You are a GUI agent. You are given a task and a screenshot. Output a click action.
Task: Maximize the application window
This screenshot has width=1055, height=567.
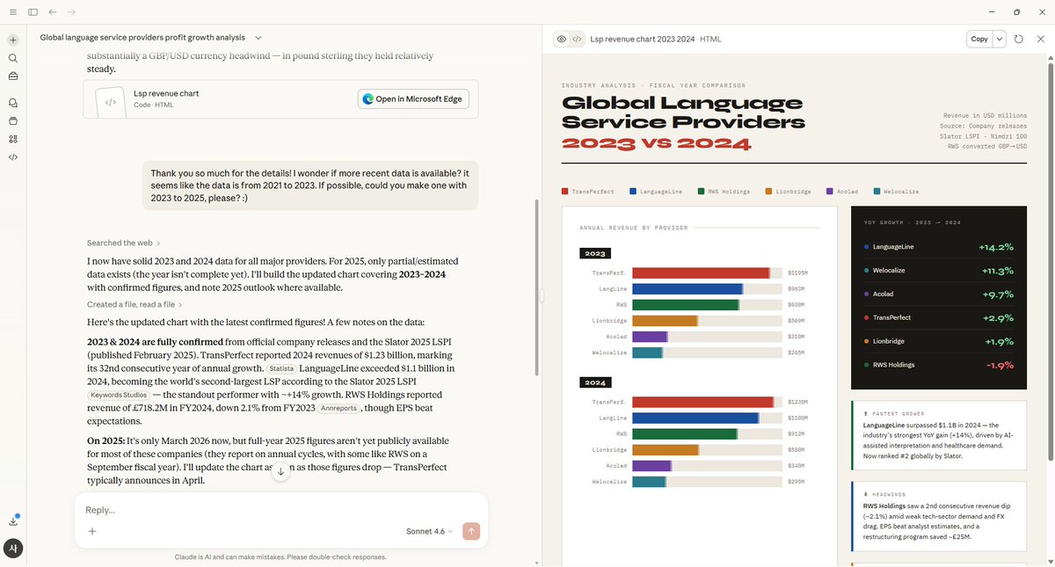coord(1017,12)
